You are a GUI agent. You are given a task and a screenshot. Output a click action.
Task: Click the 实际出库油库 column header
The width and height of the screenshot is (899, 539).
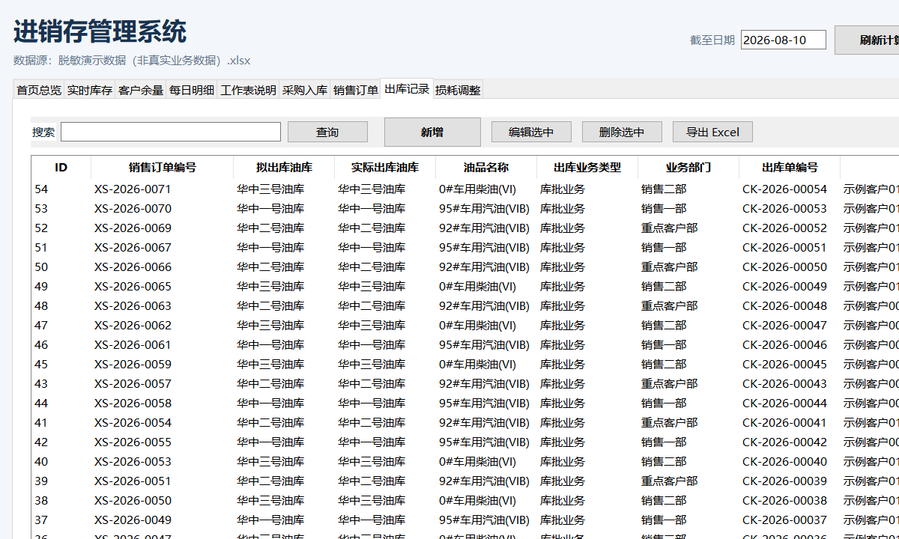click(385, 168)
